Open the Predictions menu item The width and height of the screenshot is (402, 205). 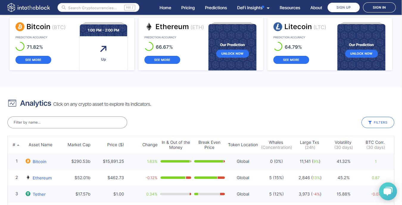pyautogui.click(x=216, y=8)
